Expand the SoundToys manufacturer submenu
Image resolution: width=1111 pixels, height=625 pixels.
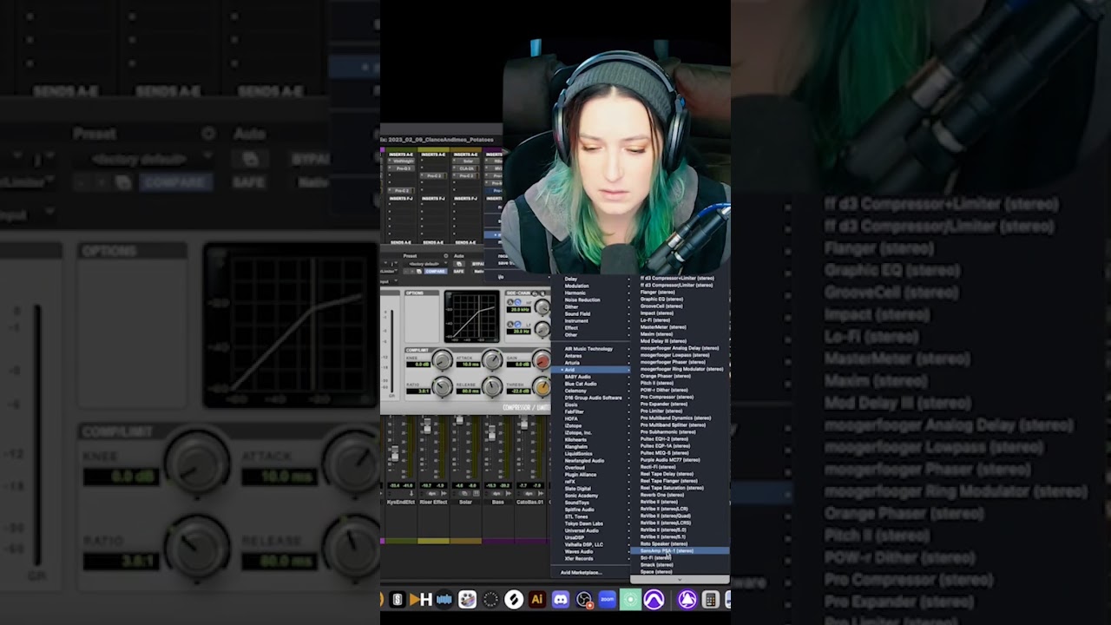(x=590, y=503)
